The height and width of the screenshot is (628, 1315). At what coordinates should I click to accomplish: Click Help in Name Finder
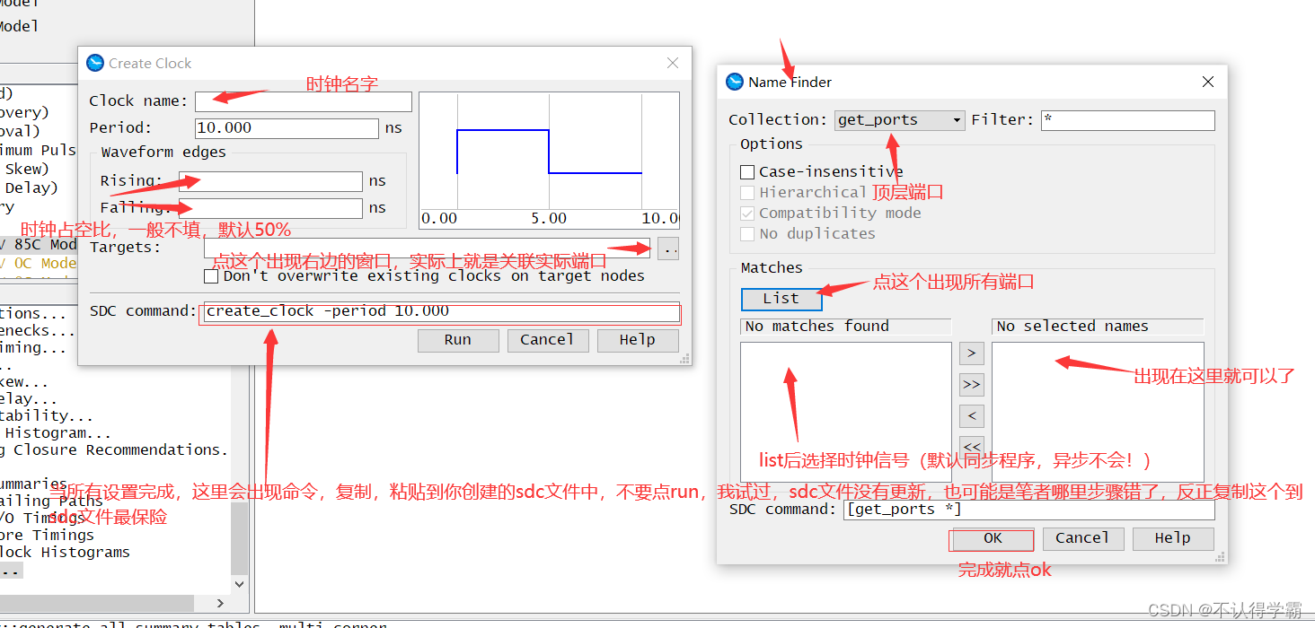[1172, 538]
